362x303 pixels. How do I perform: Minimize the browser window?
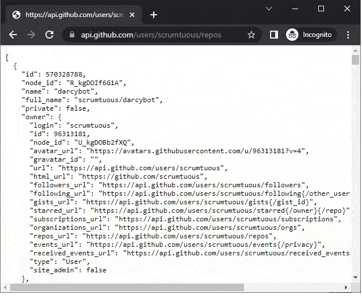pyautogui.click(x=295, y=9)
